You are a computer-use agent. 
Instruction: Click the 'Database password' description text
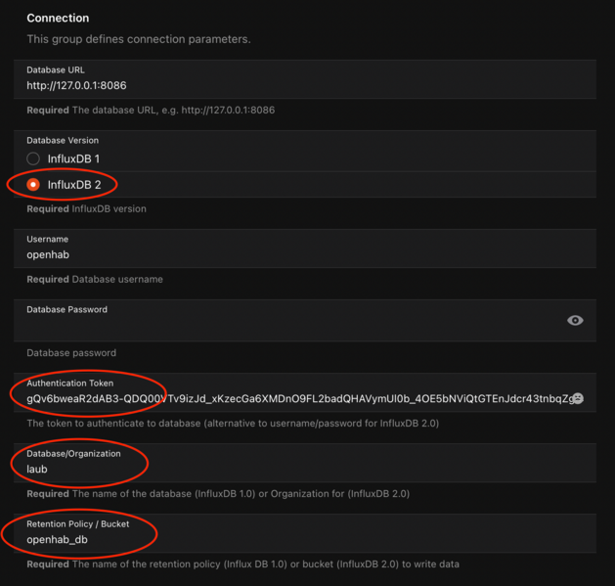71,352
